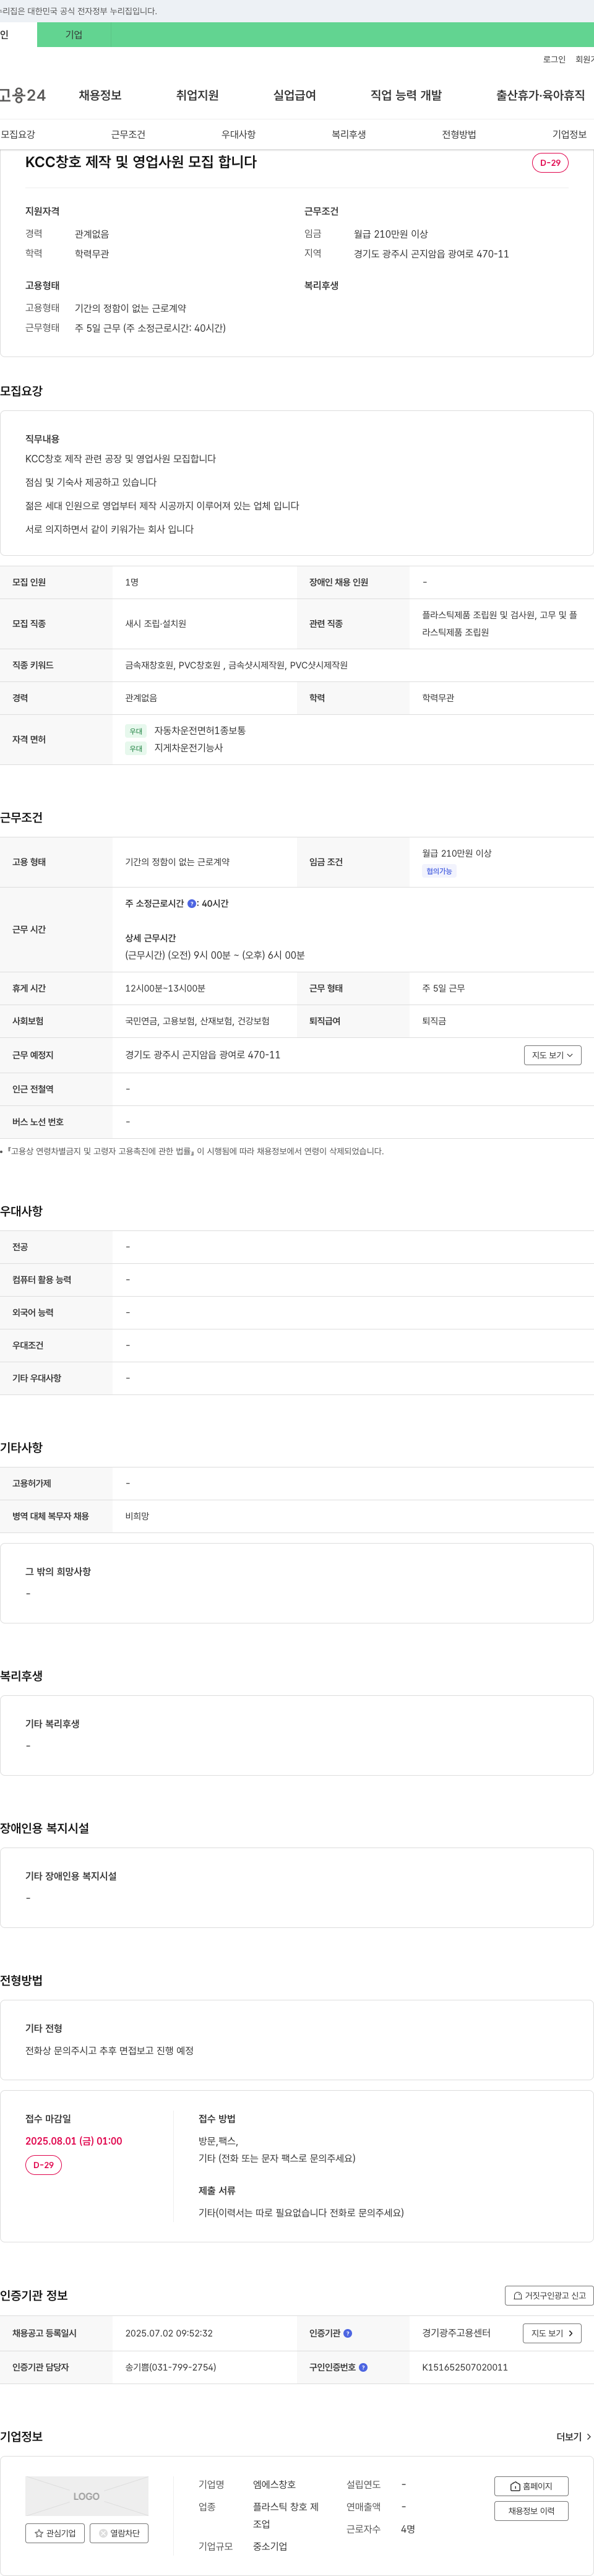Open the 출산휴가·육아휴직 menu
The image size is (594, 2576).
pyautogui.click(x=540, y=95)
